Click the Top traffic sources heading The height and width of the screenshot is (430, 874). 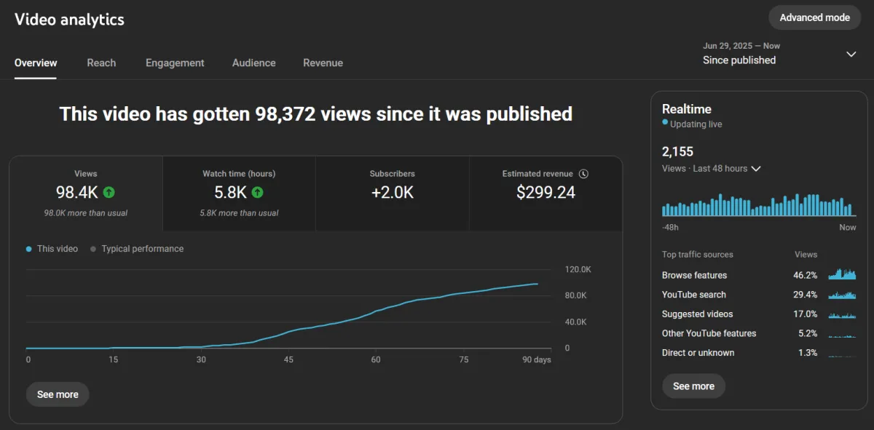[x=698, y=255]
